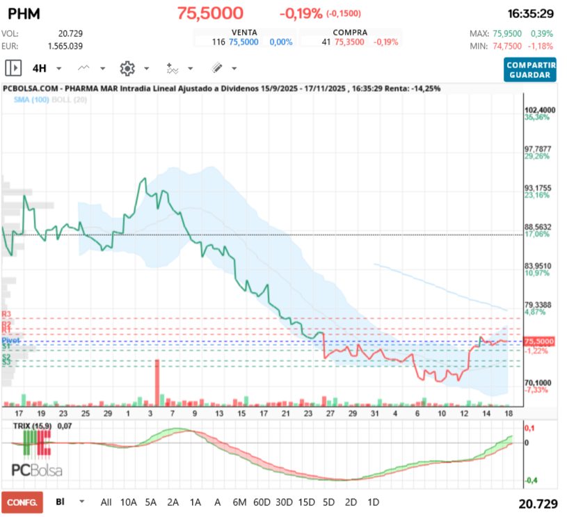Open the 4H timeframe dropdown
Viewport: 567px width, 517px height.
(x=58, y=68)
